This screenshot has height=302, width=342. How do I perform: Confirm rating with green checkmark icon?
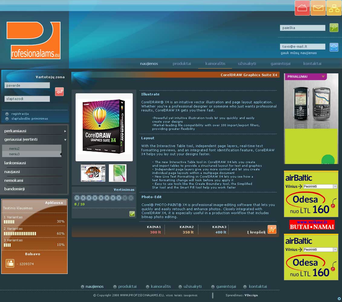[x=132, y=214]
